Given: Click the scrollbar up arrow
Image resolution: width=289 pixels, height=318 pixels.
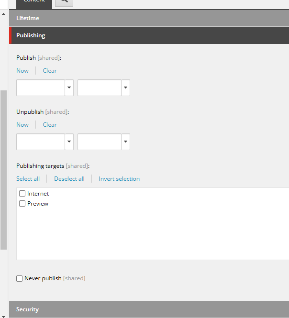Looking at the screenshot, I should click(x=3, y=14).
